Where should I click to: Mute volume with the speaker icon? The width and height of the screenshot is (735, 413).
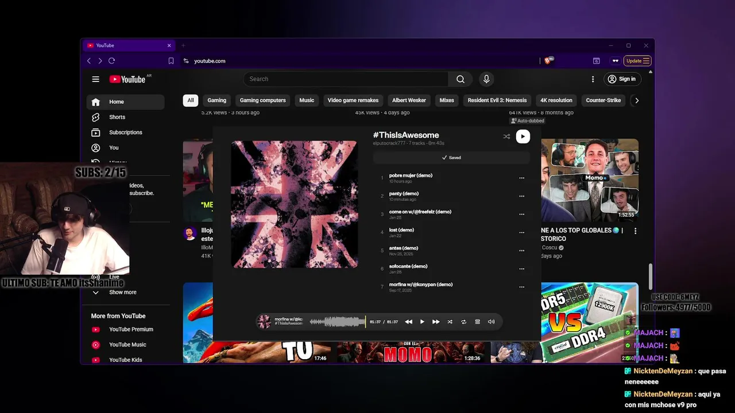click(491, 322)
